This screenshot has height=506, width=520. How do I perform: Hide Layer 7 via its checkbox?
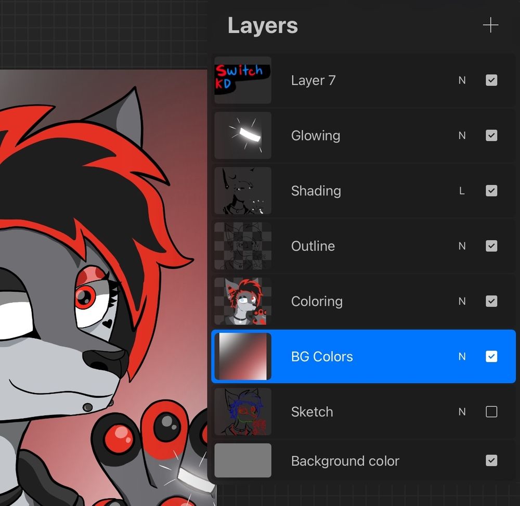pos(491,80)
